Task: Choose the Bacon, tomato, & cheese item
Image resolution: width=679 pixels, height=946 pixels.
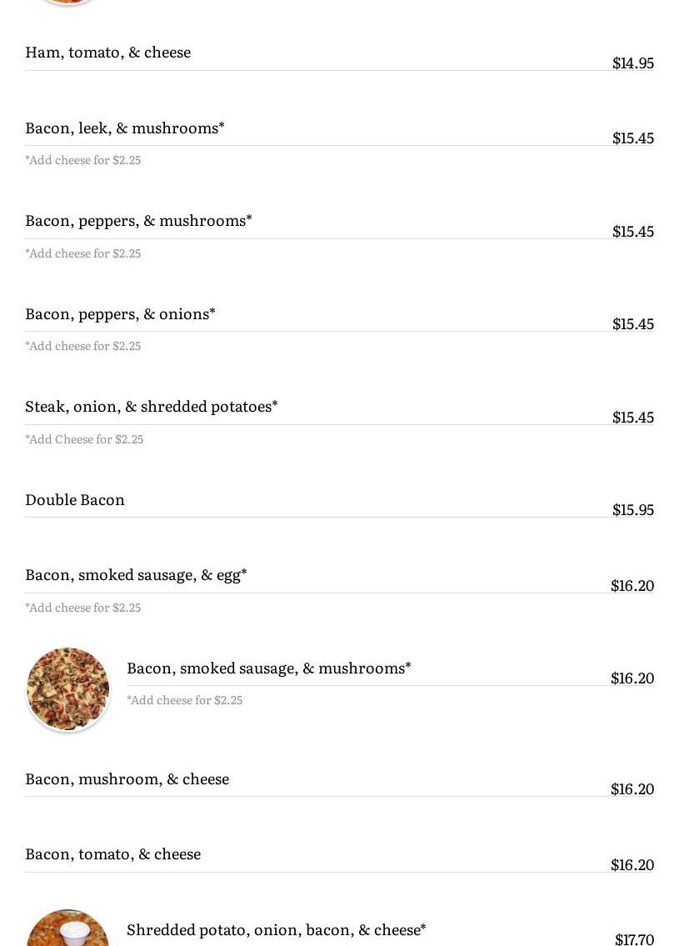Action: point(112,854)
